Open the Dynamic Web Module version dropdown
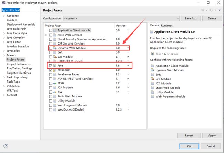 [128, 48]
